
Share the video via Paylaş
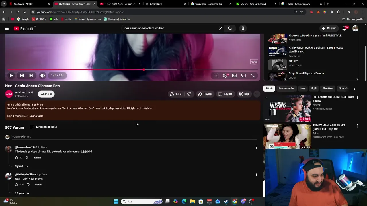pos(205,94)
